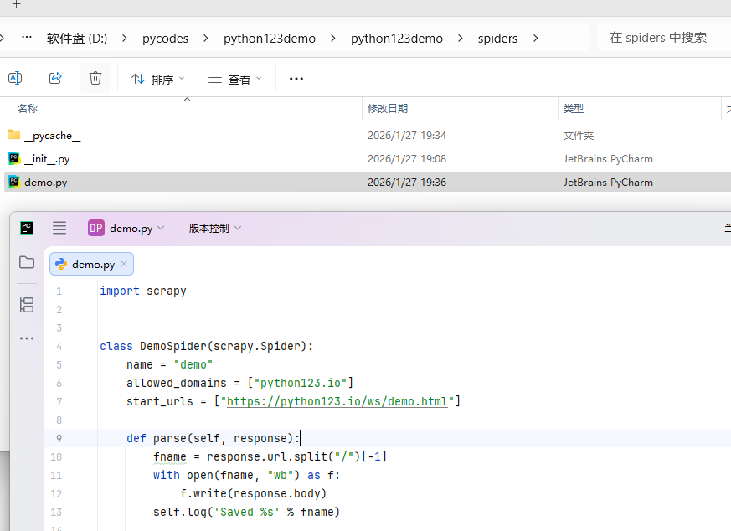Sort files by the 修改日期 column header

tap(388, 109)
